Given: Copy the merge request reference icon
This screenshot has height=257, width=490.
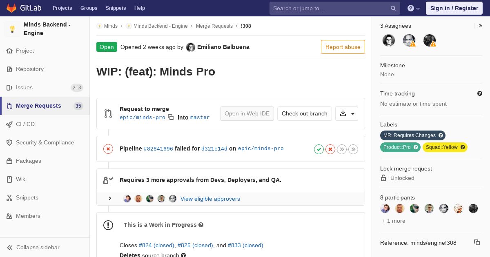Looking at the screenshot, I should pyautogui.click(x=477, y=242).
